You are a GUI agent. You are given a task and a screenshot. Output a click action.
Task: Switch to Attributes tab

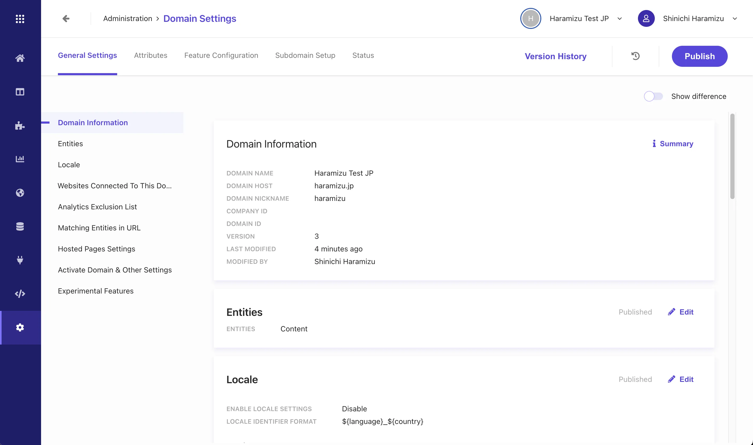point(151,55)
